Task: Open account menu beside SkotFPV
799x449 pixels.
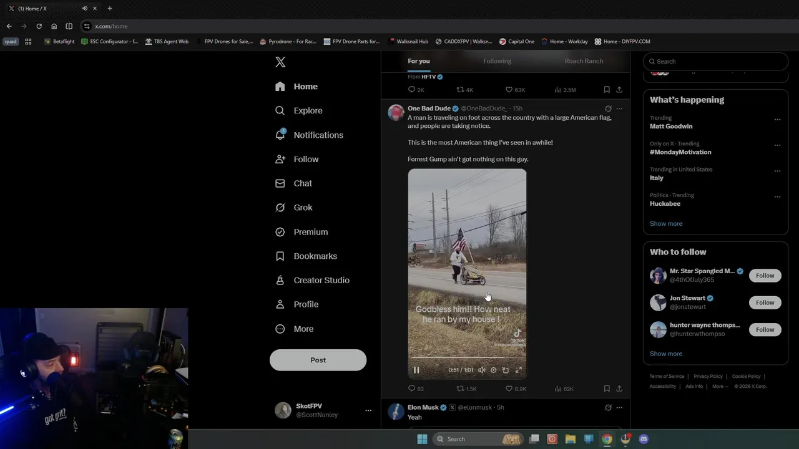Action: pyautogui.click(x=368, y=410)
